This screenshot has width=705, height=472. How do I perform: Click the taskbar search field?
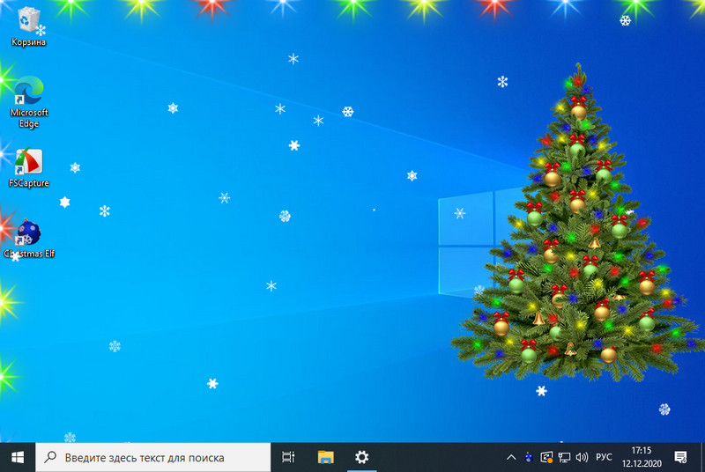pyautogui.click(x=152, y=457)
